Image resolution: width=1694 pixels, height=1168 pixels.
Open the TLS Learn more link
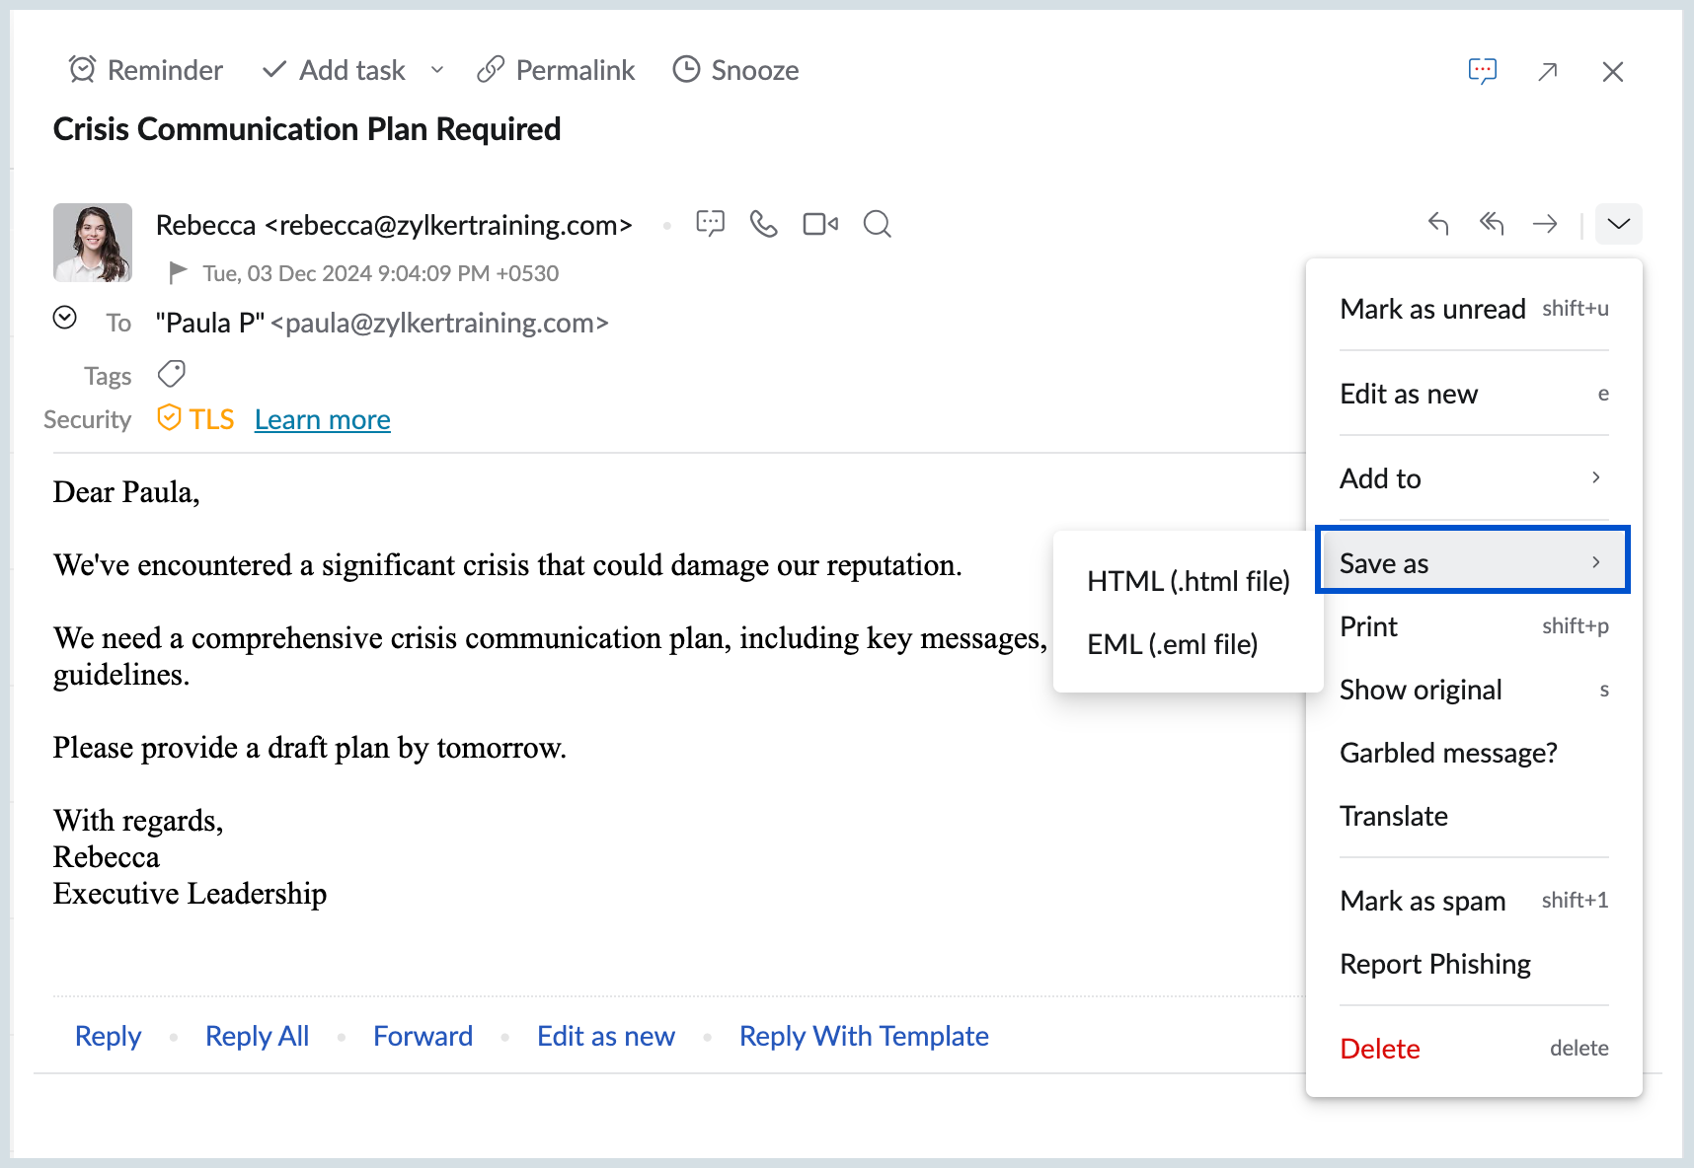(x=322, y=419)
